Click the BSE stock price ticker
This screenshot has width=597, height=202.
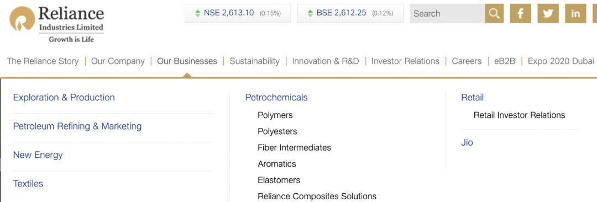point(350,13)
